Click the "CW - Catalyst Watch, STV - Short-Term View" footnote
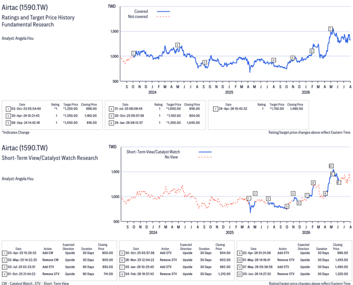This screenshot has height=285, width=353. (x=35, y=283)
